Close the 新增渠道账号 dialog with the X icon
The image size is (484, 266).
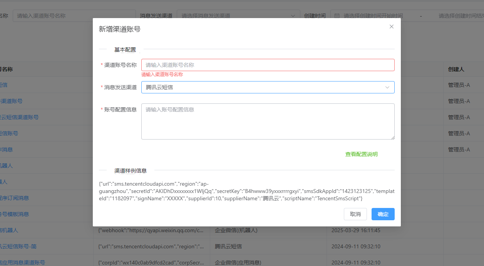[x=392, y=27]
